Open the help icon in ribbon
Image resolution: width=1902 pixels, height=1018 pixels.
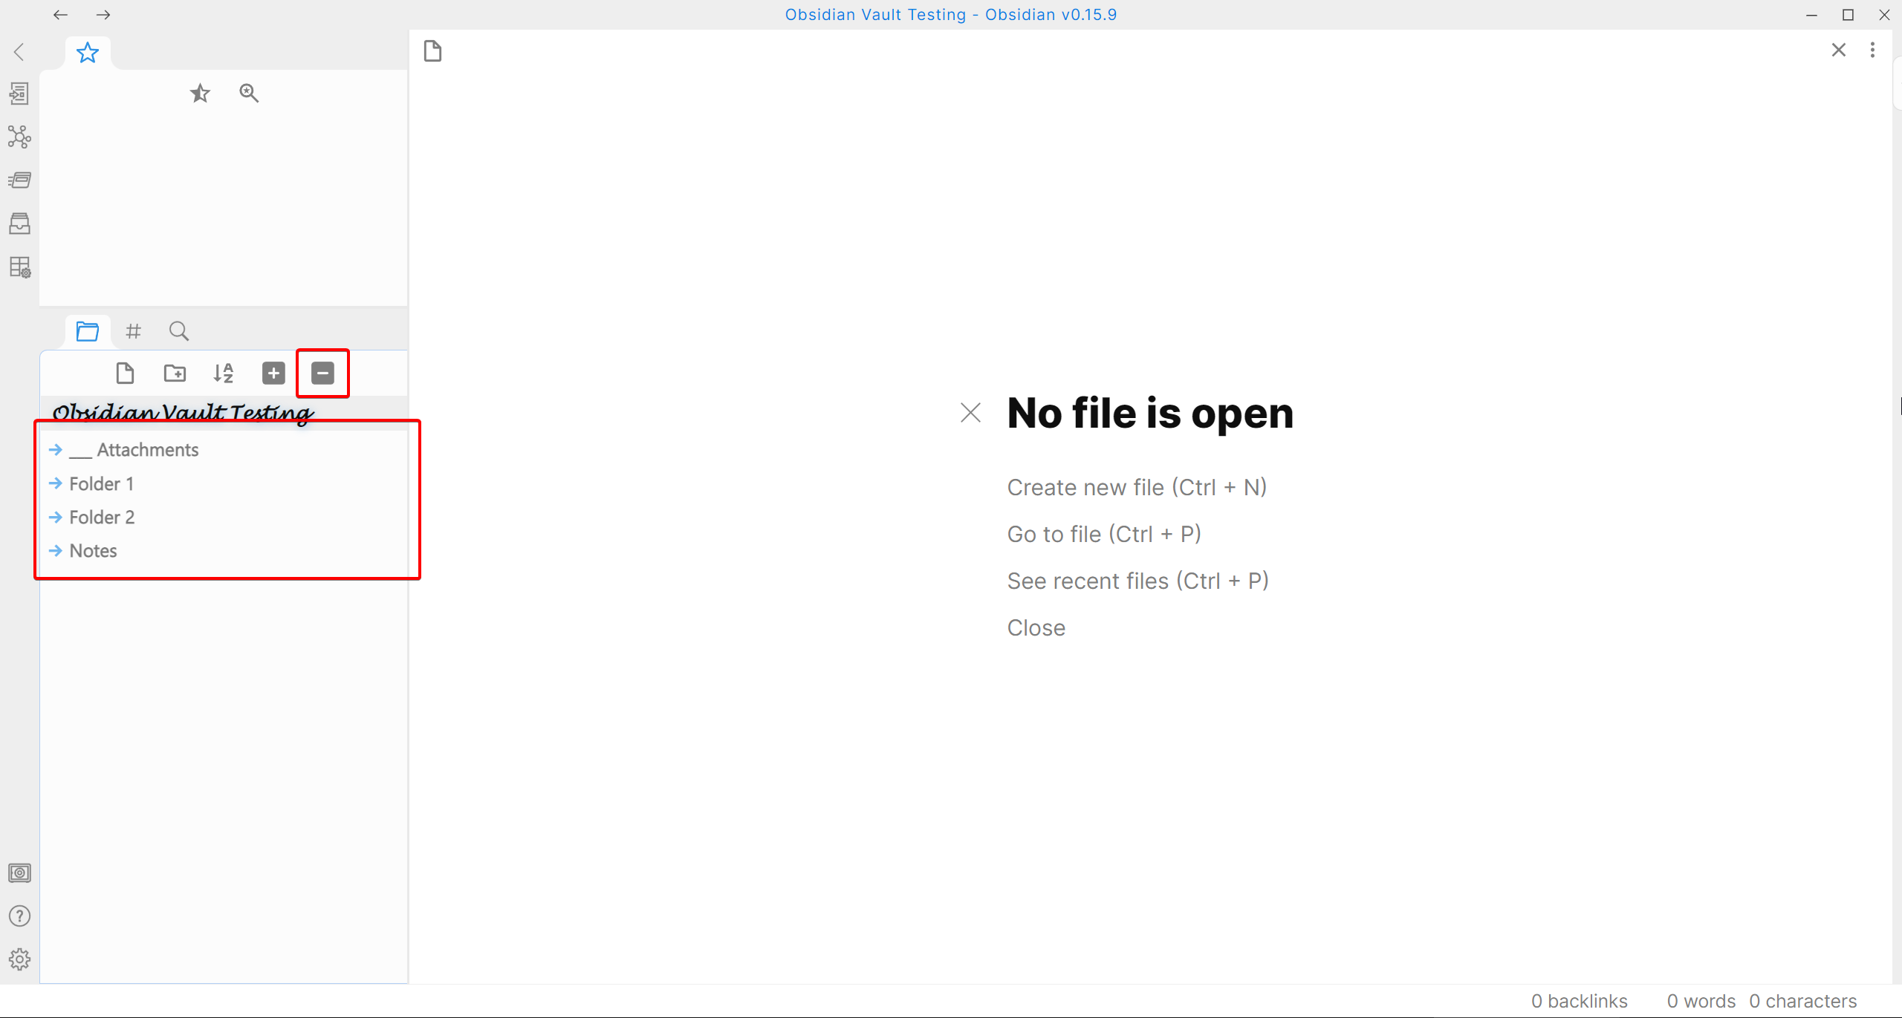coord(19,916)
